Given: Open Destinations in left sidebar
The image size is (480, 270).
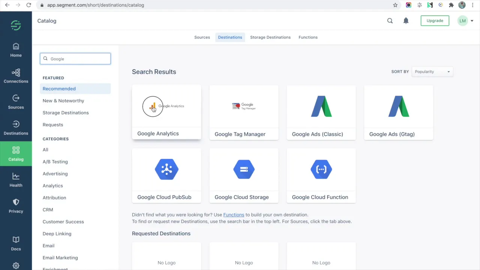Looking at the screenshot, I should click(x=16, y=128).
